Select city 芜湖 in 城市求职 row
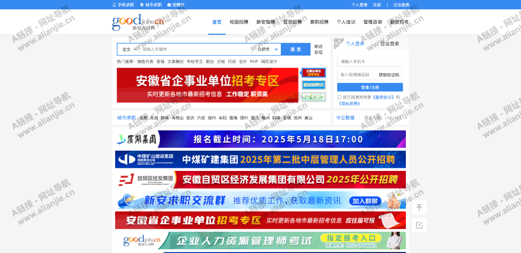Screen dimensions: 521x253 coord(154,118)
